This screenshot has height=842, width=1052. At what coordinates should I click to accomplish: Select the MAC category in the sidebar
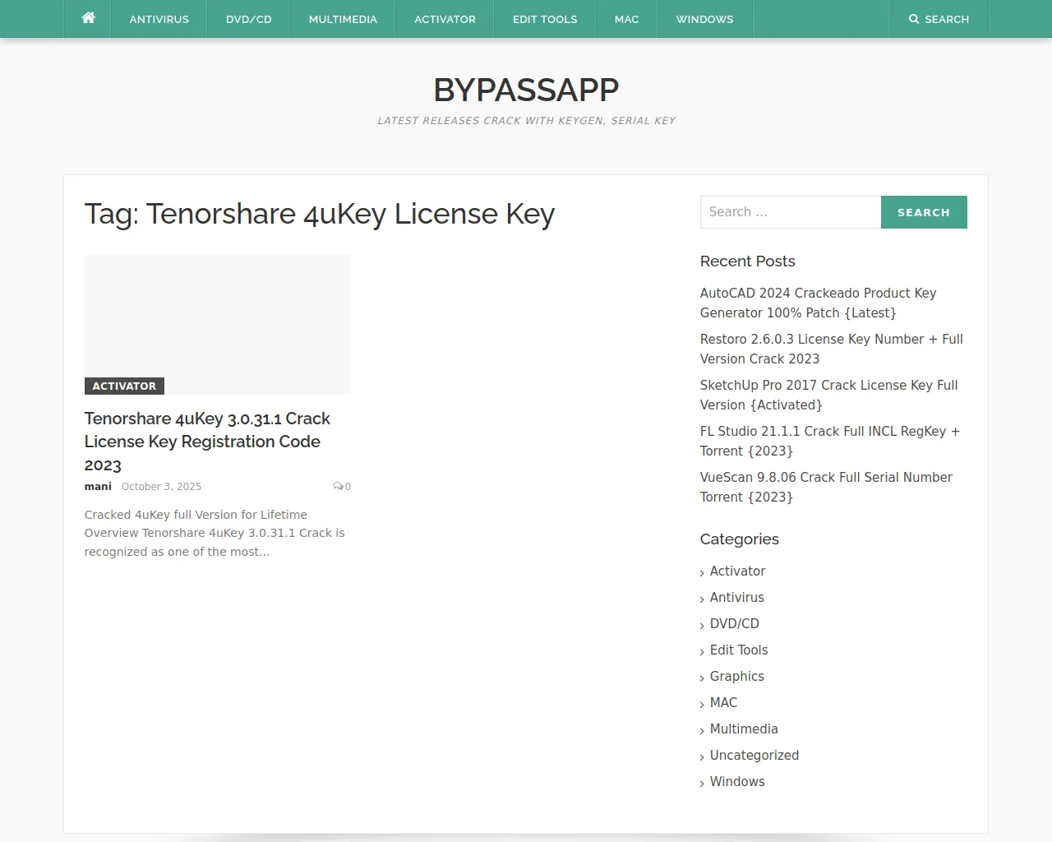(724, 702)
